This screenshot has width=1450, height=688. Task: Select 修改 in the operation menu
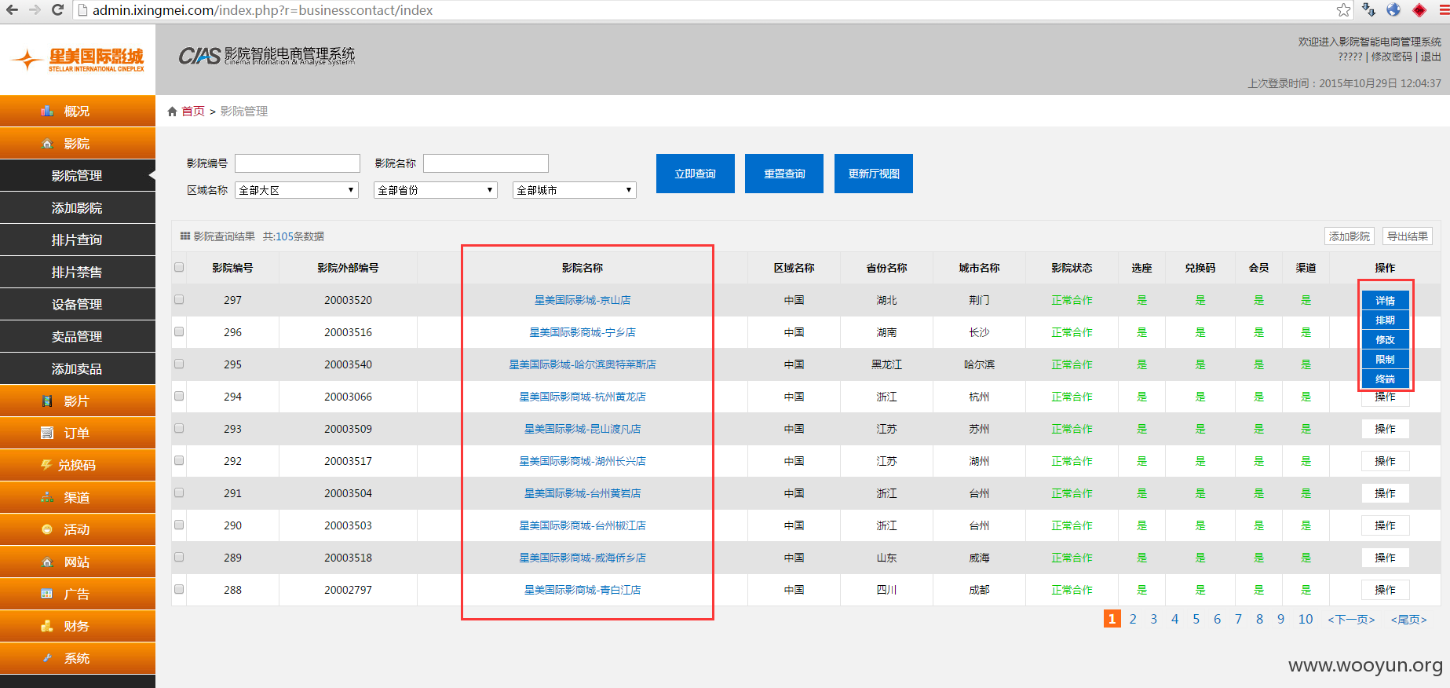[x=1385, y=340]
